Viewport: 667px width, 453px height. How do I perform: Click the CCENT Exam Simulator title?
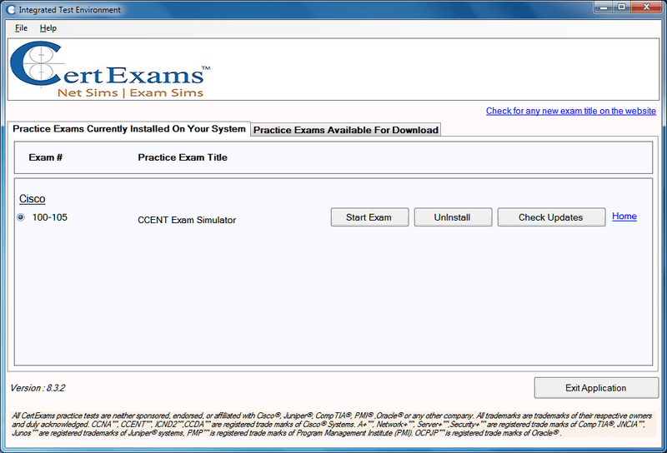pos(187,220)
